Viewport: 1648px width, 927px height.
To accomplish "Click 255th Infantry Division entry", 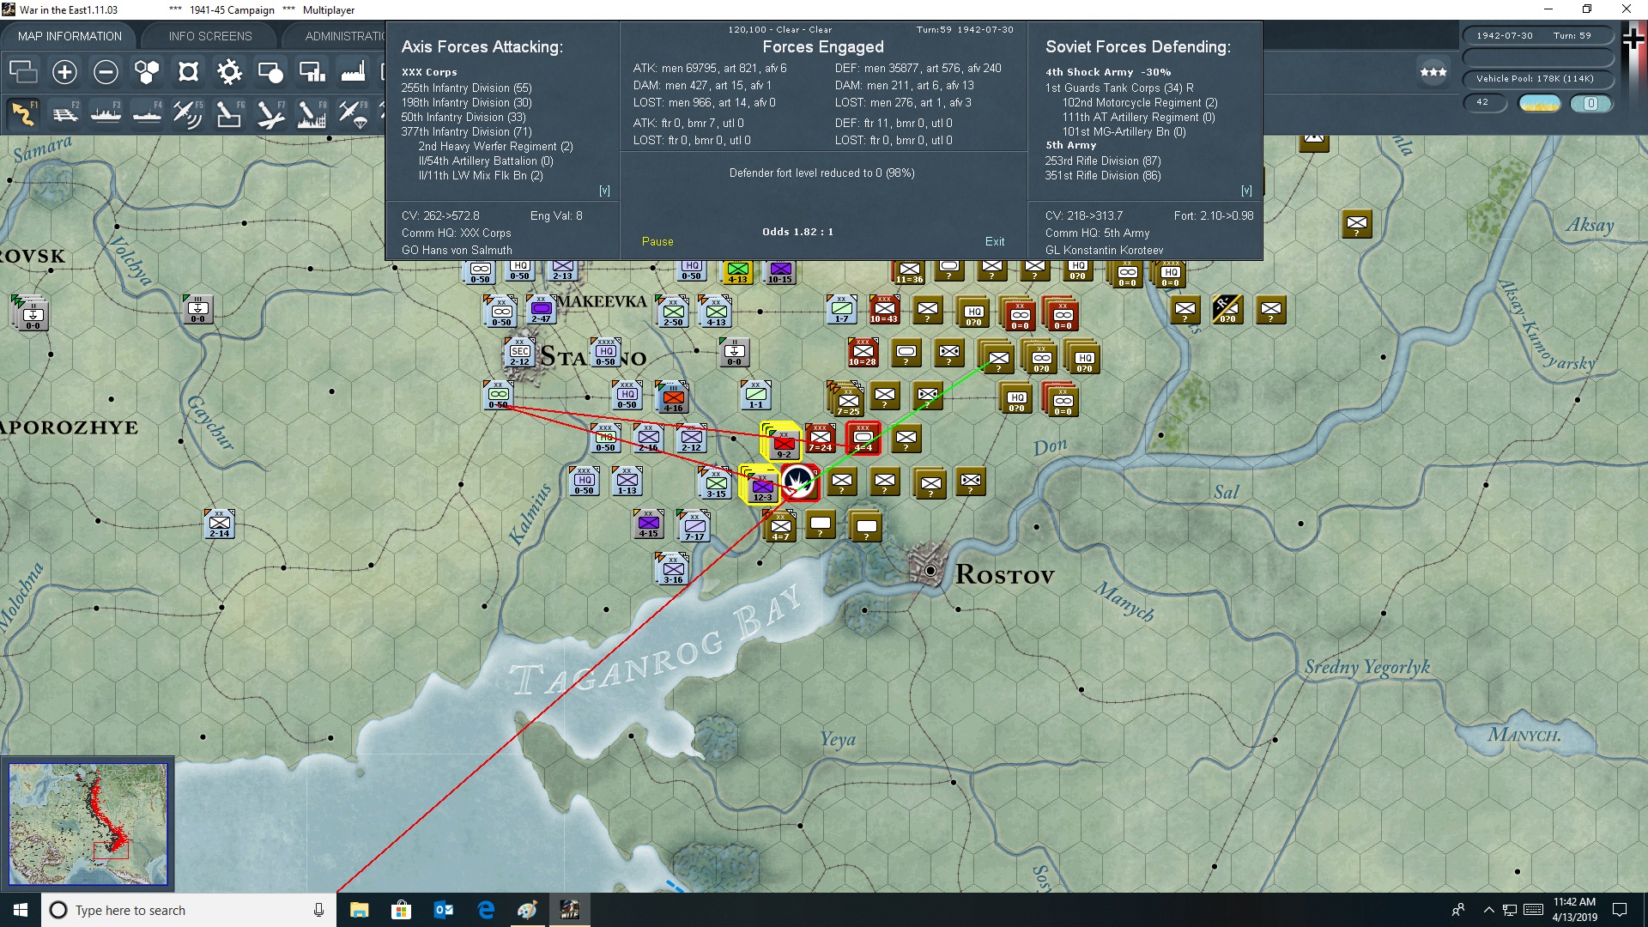I will click(x=466, y=88).
